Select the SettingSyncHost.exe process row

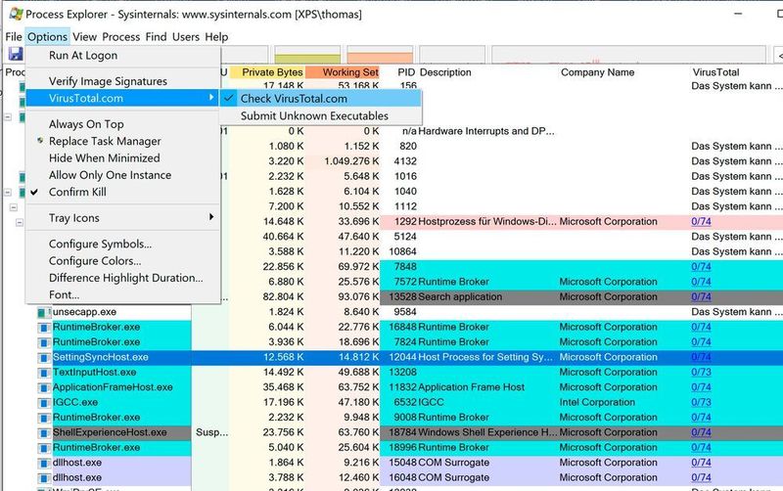tap(392, 357)
